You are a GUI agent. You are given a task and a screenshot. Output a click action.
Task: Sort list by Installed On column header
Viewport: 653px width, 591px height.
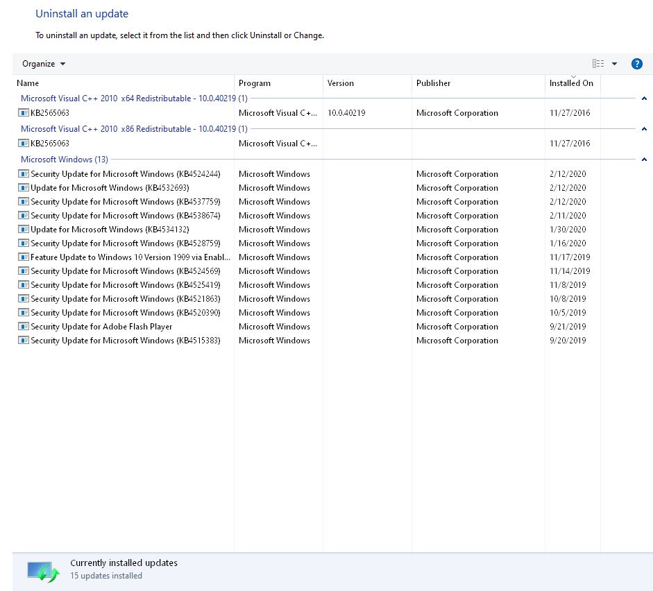[x=571, y=83]
